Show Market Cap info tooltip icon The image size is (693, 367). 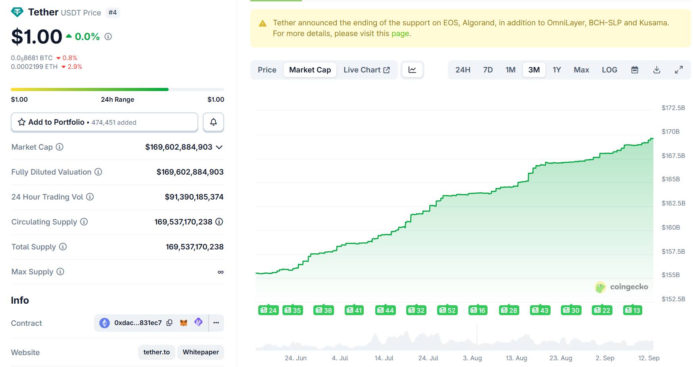pyautogui.click(x=60, y=147)
